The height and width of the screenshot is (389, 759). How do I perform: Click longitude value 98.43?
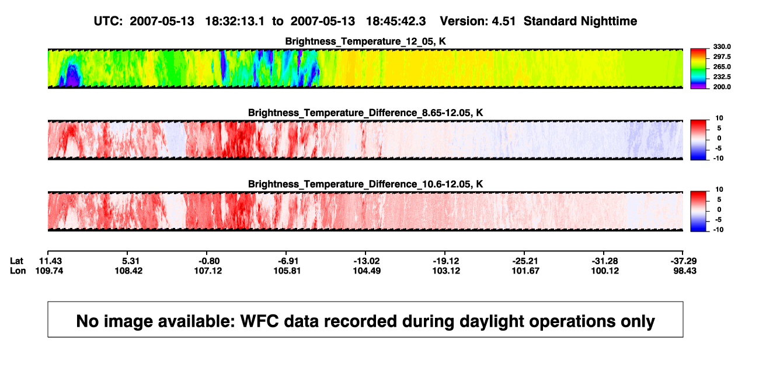(684, 271)
